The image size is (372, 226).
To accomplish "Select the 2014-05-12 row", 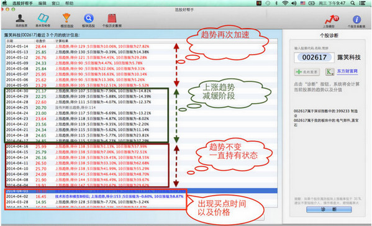I will tap(142, 57).
